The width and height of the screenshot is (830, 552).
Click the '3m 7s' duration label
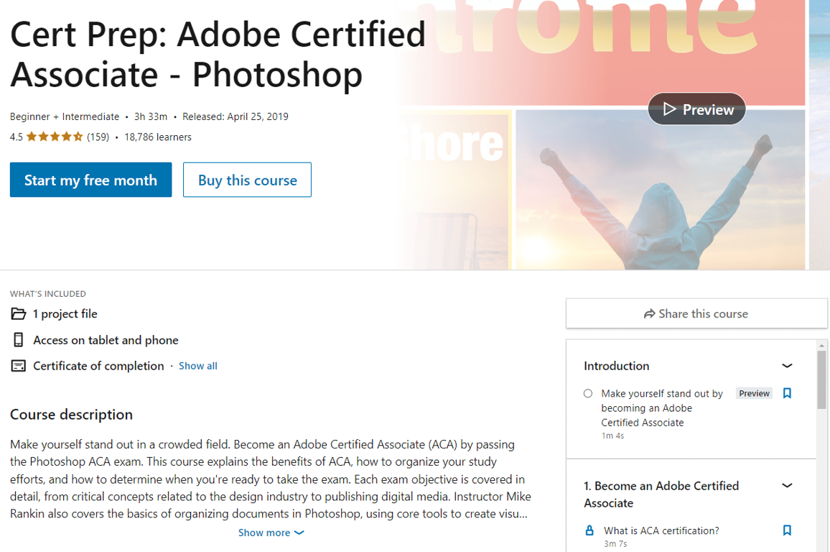point(615,543)
